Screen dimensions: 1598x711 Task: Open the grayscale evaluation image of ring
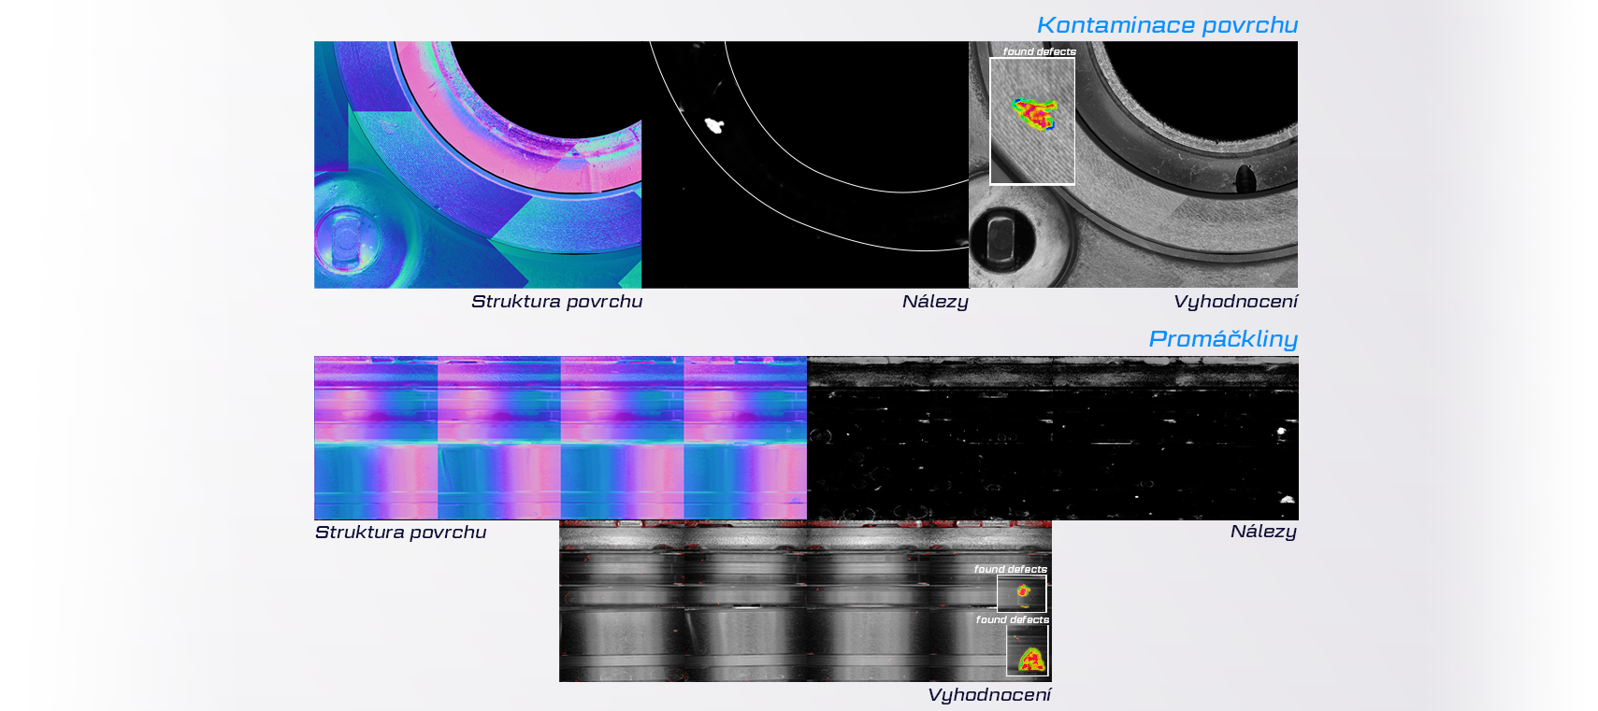click(1133, 164)
